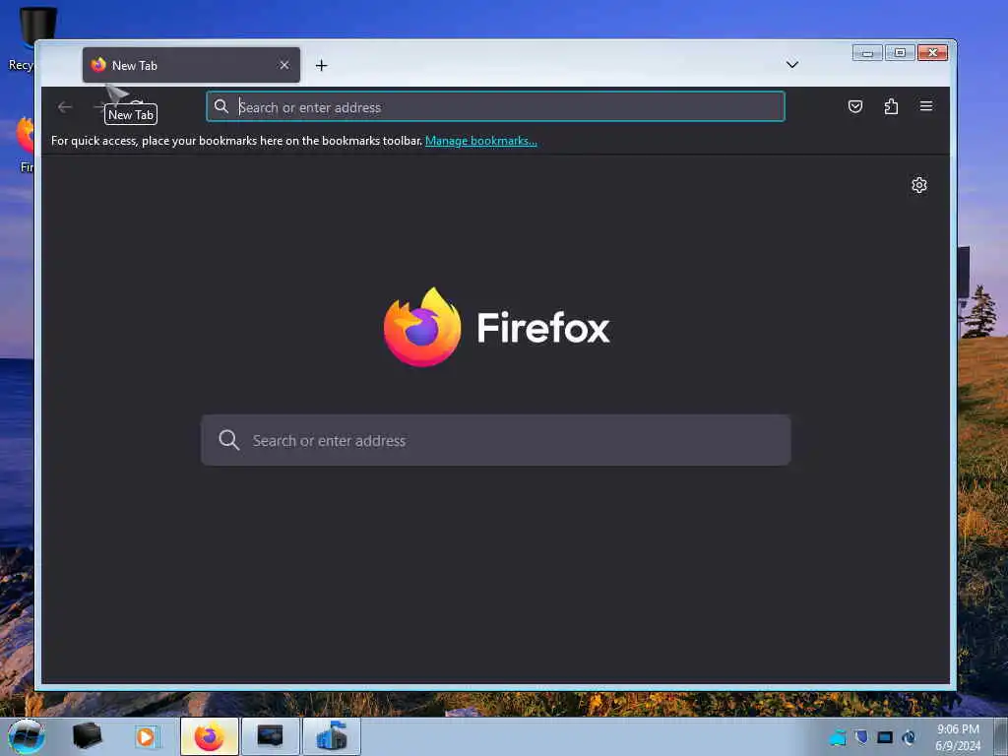The width and height of the screenshot is (1008, 756).
Task: Click the Firefox wordmark text
Action: pyautogui.click(x=543, y=328)
